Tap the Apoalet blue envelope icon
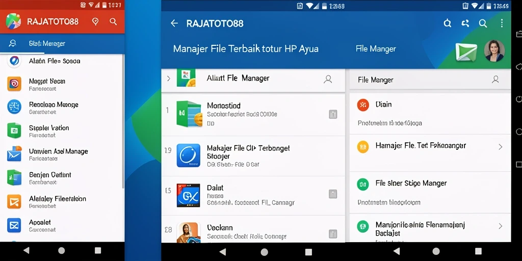This screenshot has height=261, width=522. coord(14,225)
